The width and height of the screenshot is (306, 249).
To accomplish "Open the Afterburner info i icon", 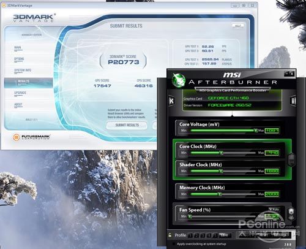I will point(293,101).
